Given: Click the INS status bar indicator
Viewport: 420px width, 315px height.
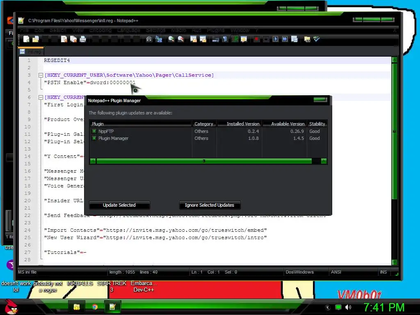Looking at the screenshot, I should tap(383, 272).
